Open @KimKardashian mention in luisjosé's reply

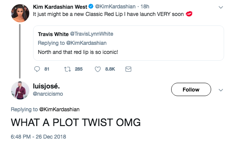click(59, 109)
